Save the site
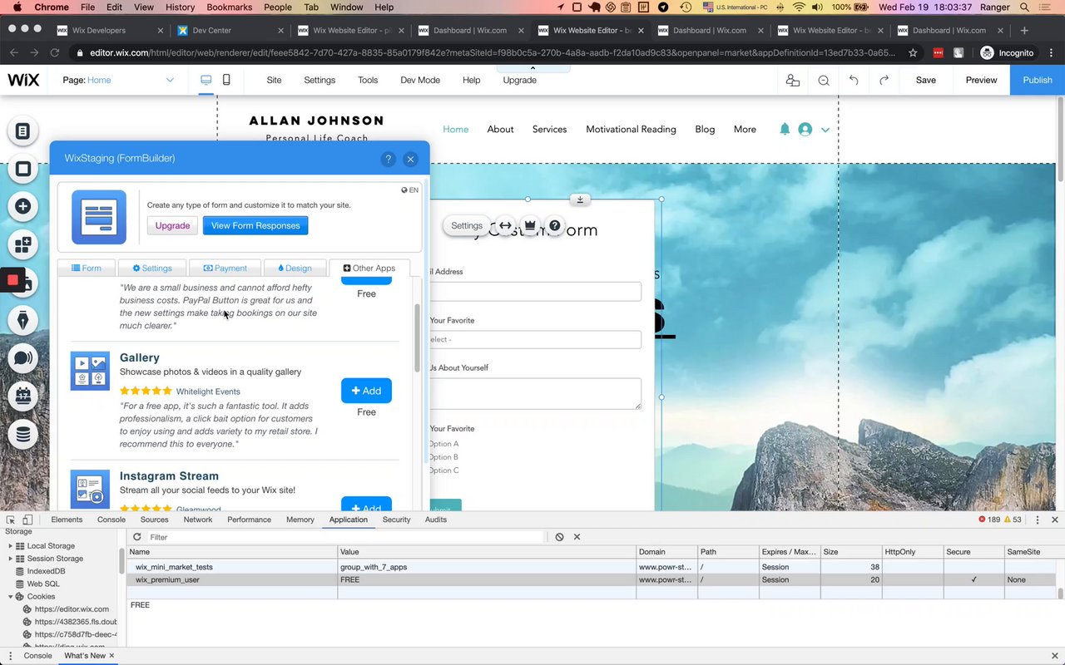 click(x=926, y=81)
